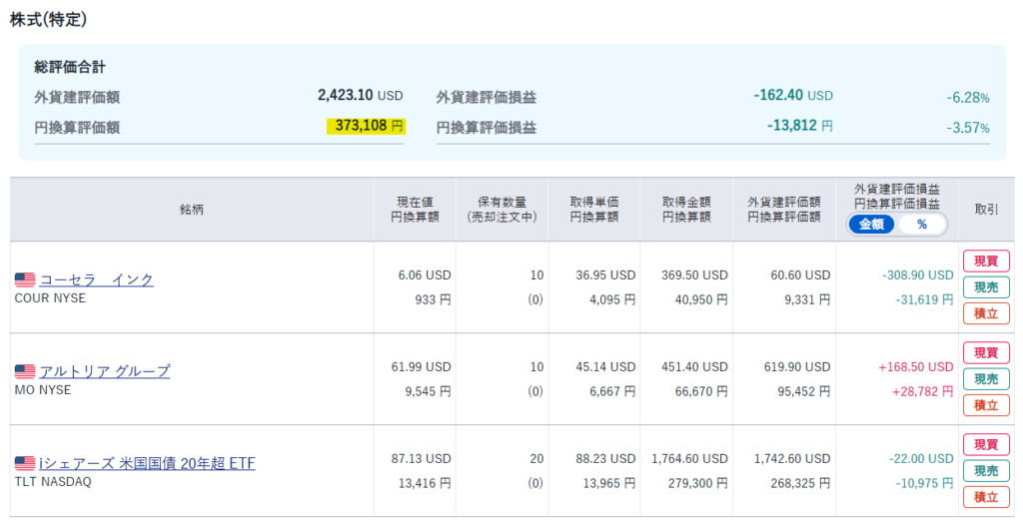
Task: Sell アルトリア グループ using 現売
Action: click(x=985, y=379)
